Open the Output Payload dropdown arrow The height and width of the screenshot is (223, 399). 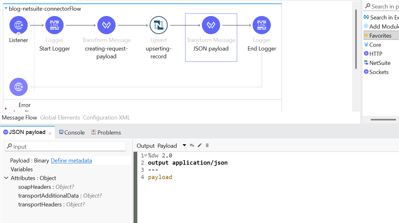click(184, 146)
